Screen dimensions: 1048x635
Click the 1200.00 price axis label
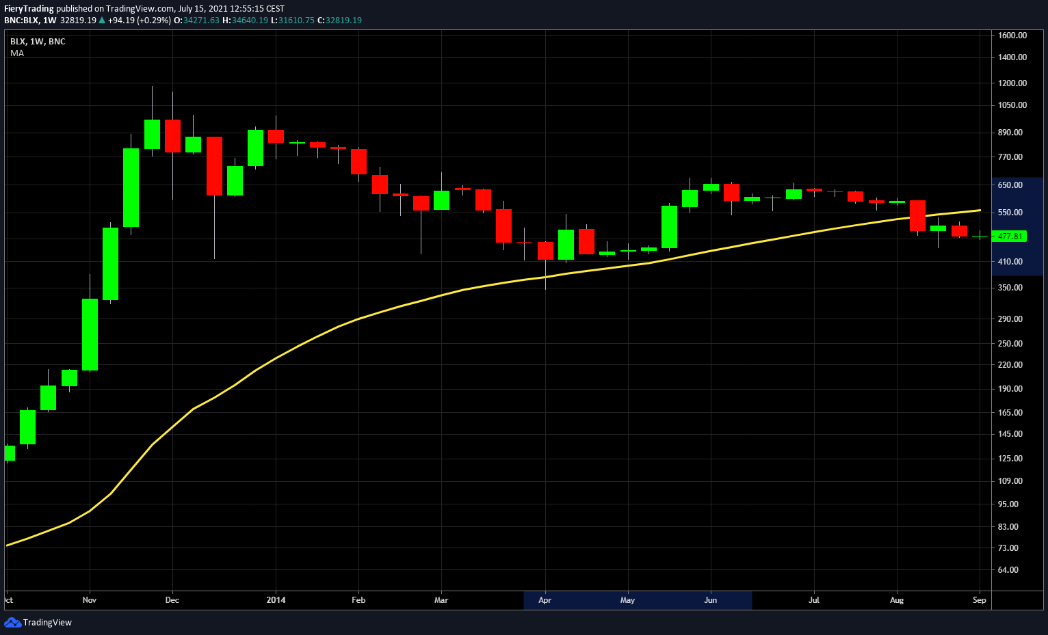click(1012, 83)
